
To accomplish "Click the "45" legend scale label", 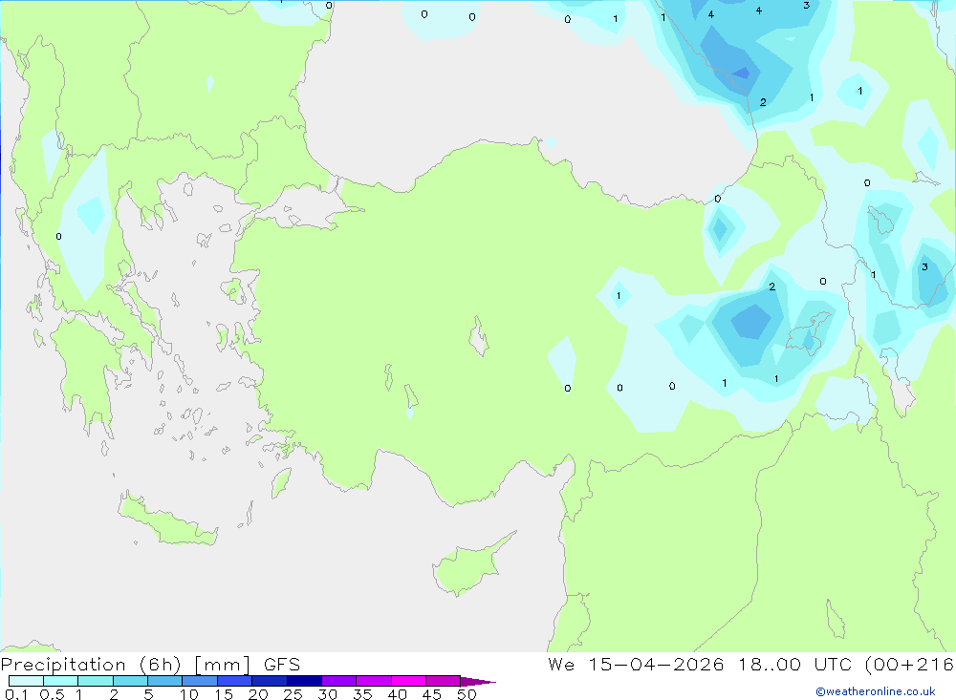I will 432,694.
